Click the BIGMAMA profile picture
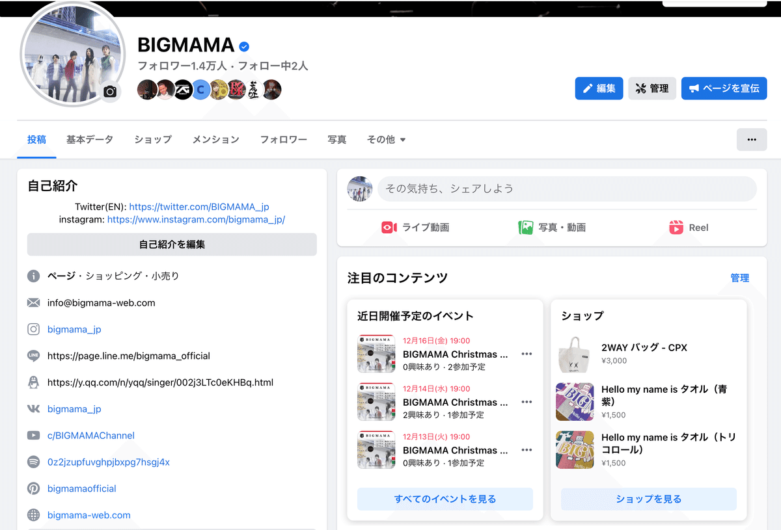 pyautogui.click(x=73, y=53)
